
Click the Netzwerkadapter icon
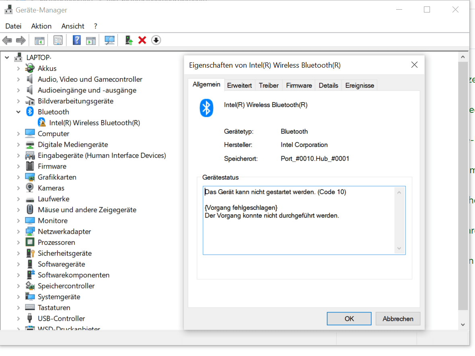(30, 231)
